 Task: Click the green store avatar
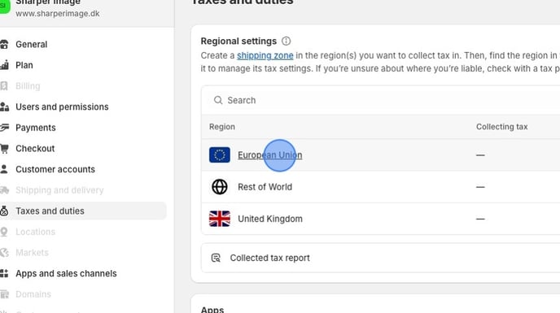4,7
